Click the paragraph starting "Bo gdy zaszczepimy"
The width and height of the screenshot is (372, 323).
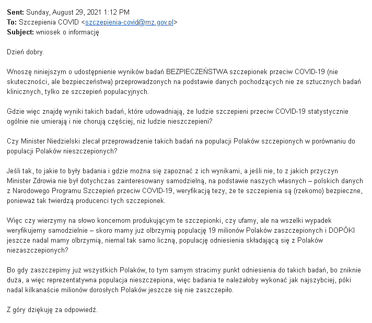(178, 280)
